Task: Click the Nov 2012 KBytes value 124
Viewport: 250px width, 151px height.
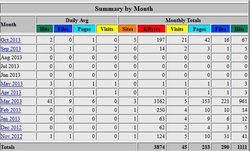Action: [x=161, y=136]
